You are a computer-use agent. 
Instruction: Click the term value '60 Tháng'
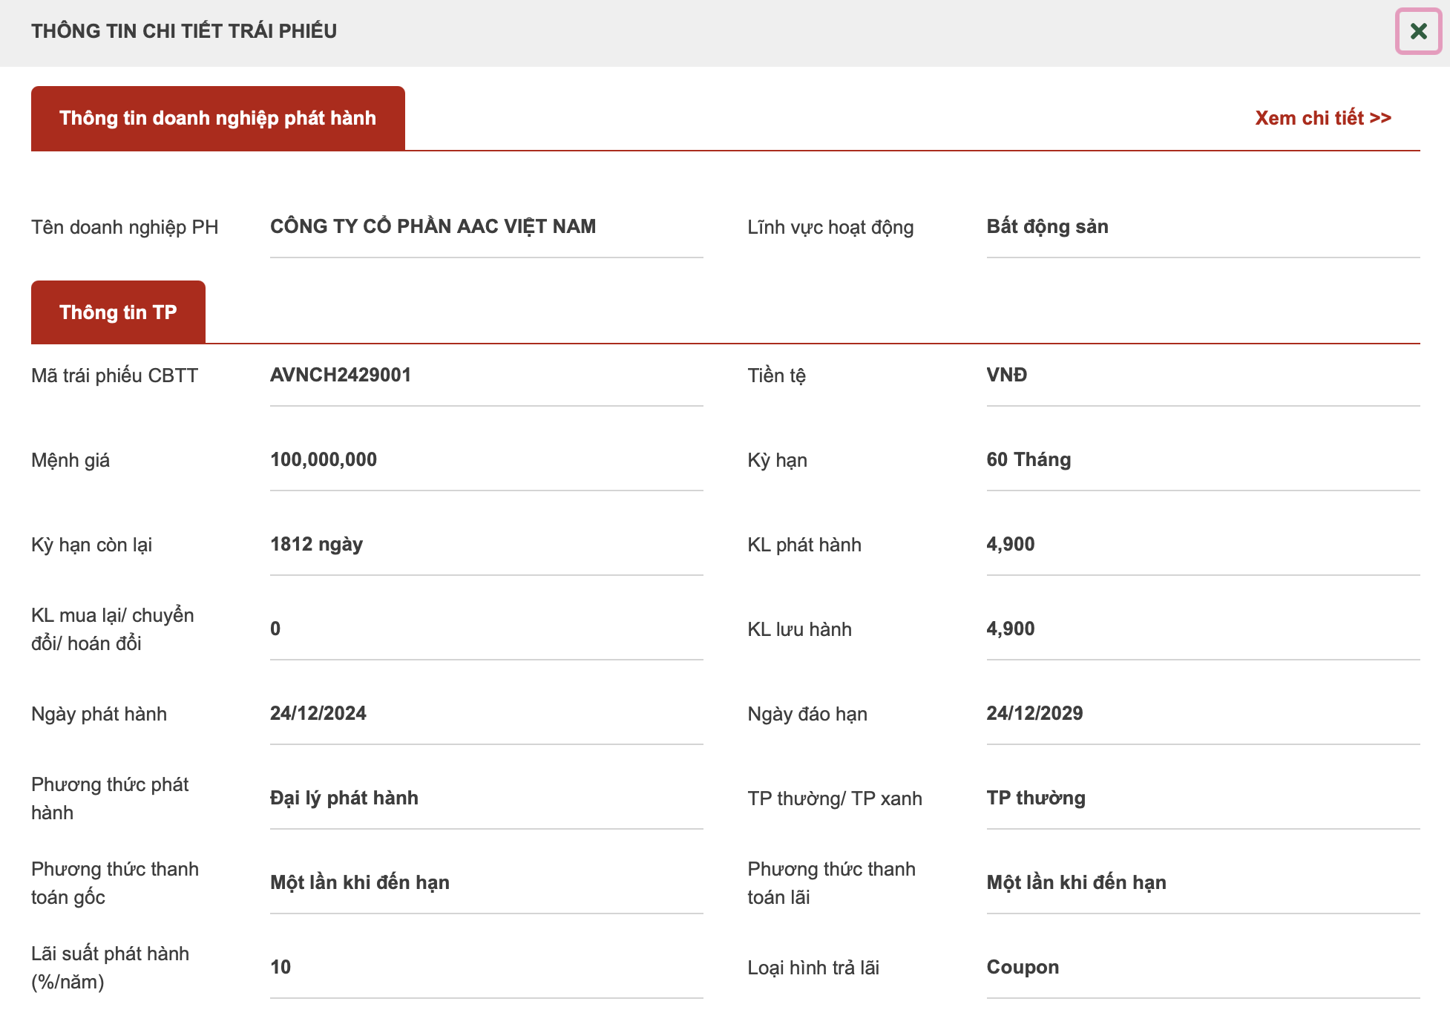pos(1029,459)
